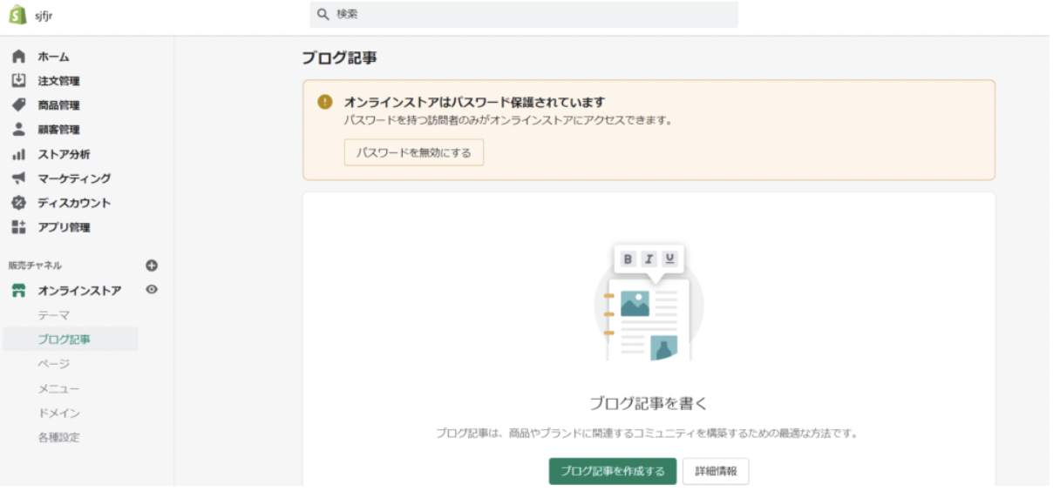Click 詳細情報 button
The image size is (1053, 491).
point(716,471)
